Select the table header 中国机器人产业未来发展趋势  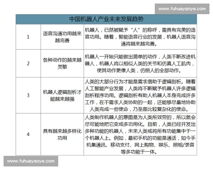(x=111, y=19)
